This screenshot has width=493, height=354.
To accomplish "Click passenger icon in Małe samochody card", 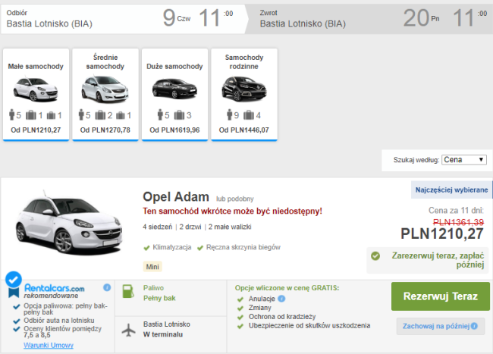I will click(x=12, y=115).
